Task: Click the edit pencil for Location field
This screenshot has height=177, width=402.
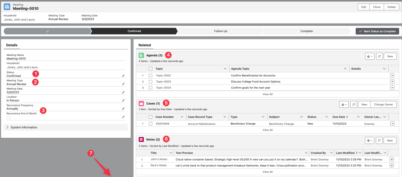Action: (123, 100)
